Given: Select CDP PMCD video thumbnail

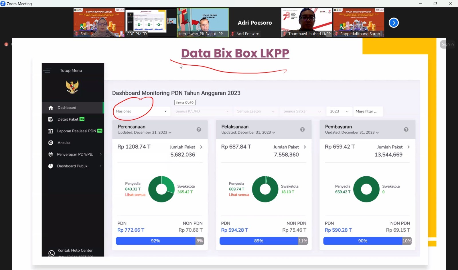Looking at the screenshot, I should (151, 23).
